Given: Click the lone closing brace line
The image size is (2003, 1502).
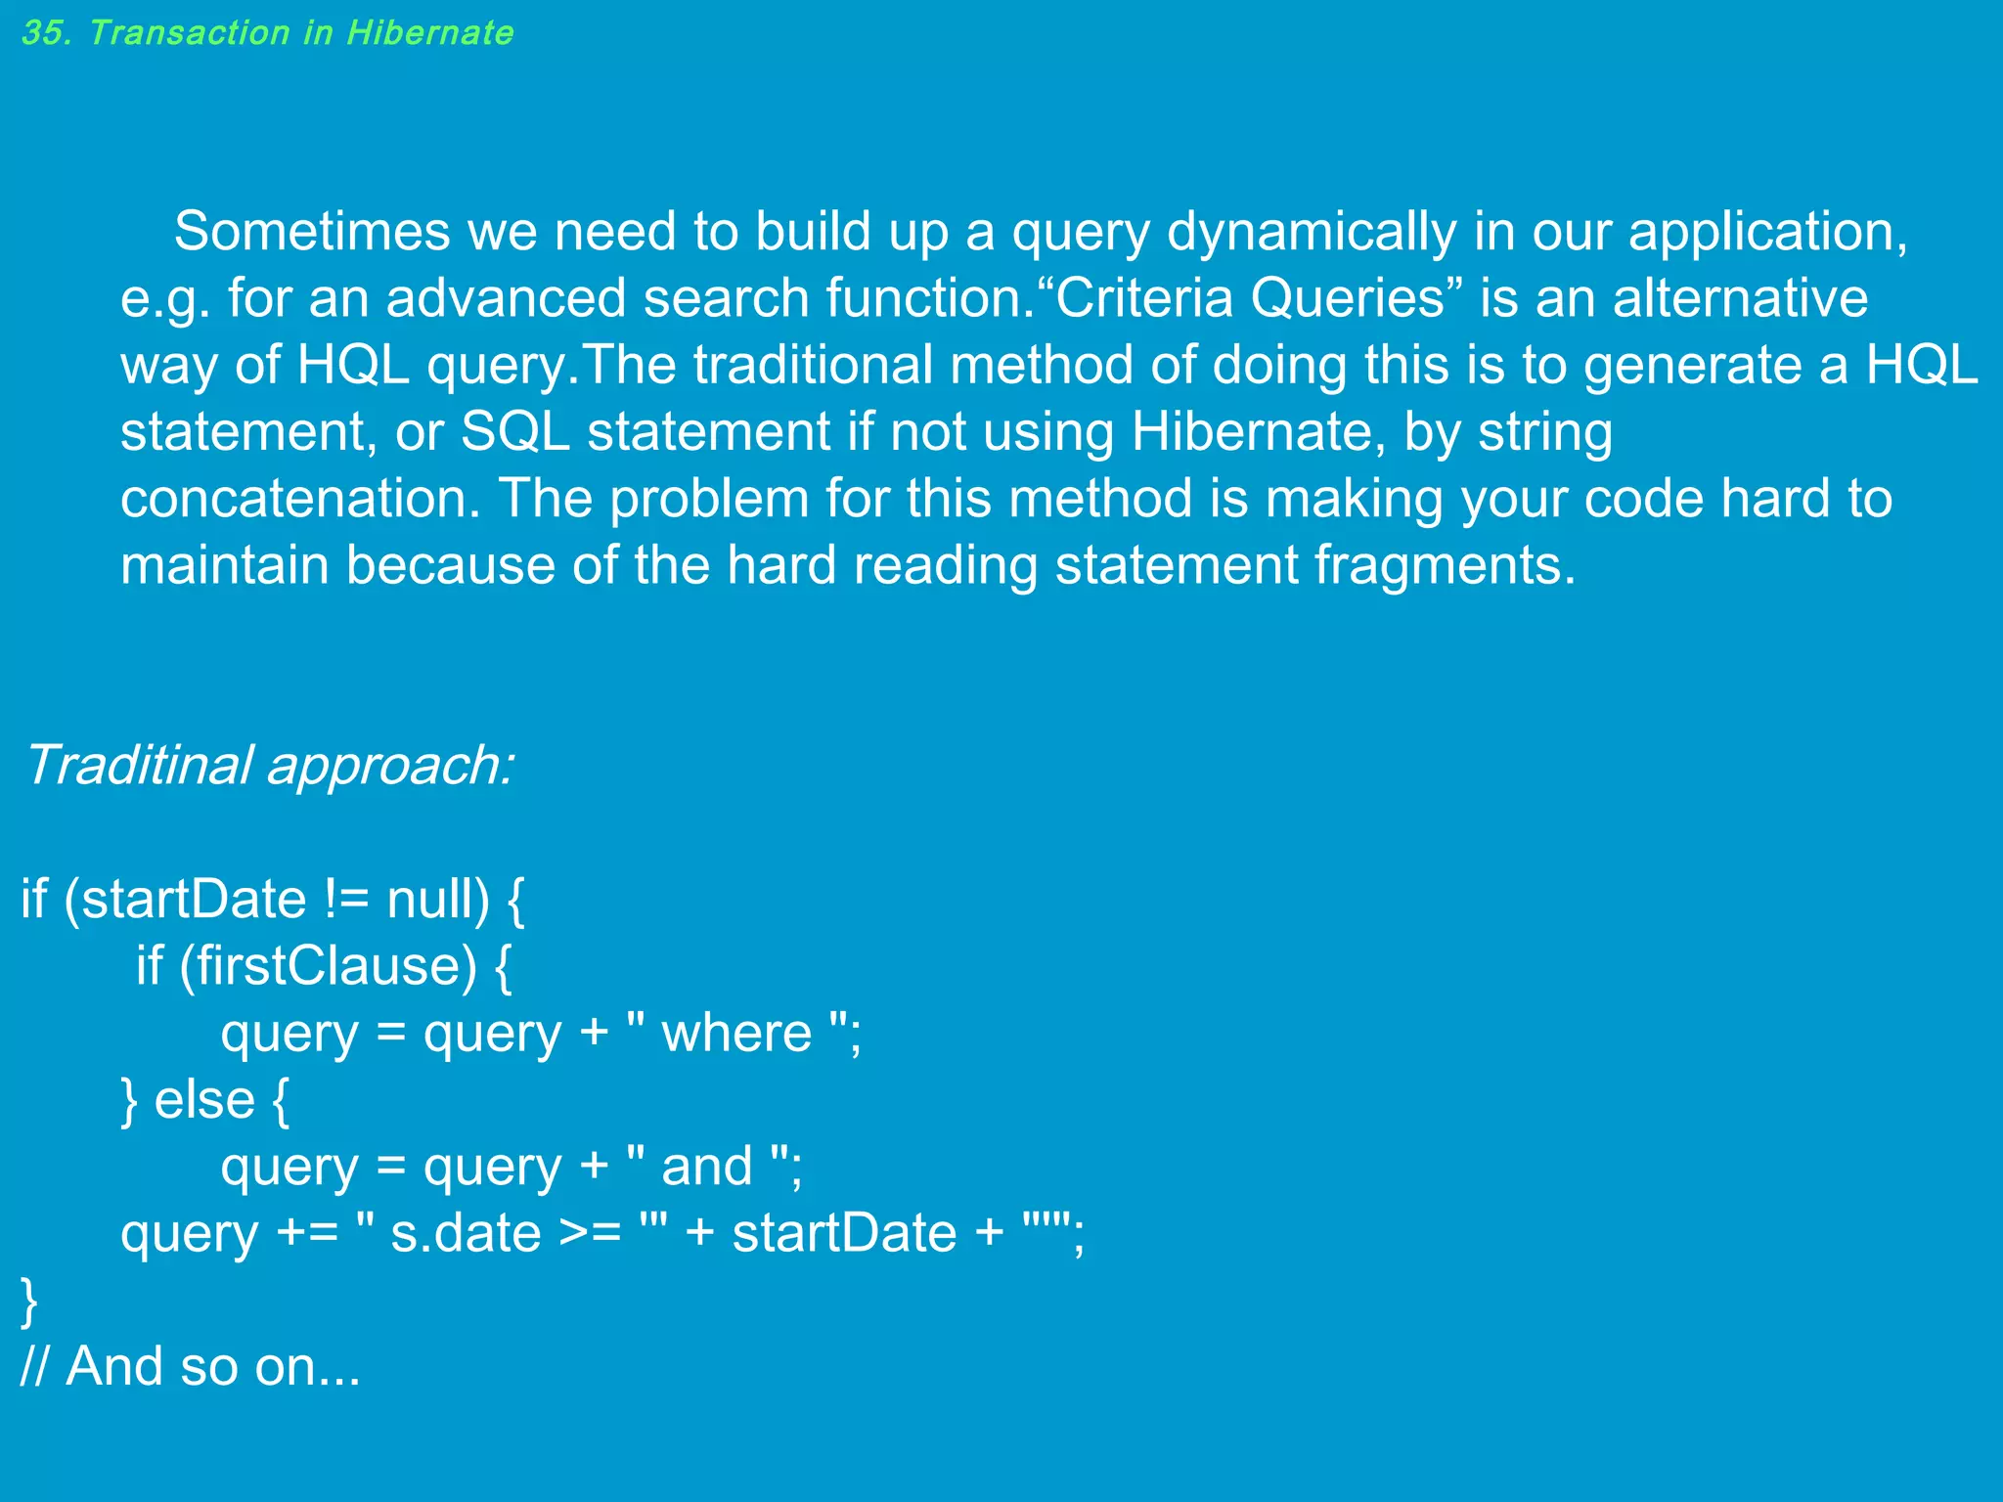Looking at the screenshot, I should 29,1301.
